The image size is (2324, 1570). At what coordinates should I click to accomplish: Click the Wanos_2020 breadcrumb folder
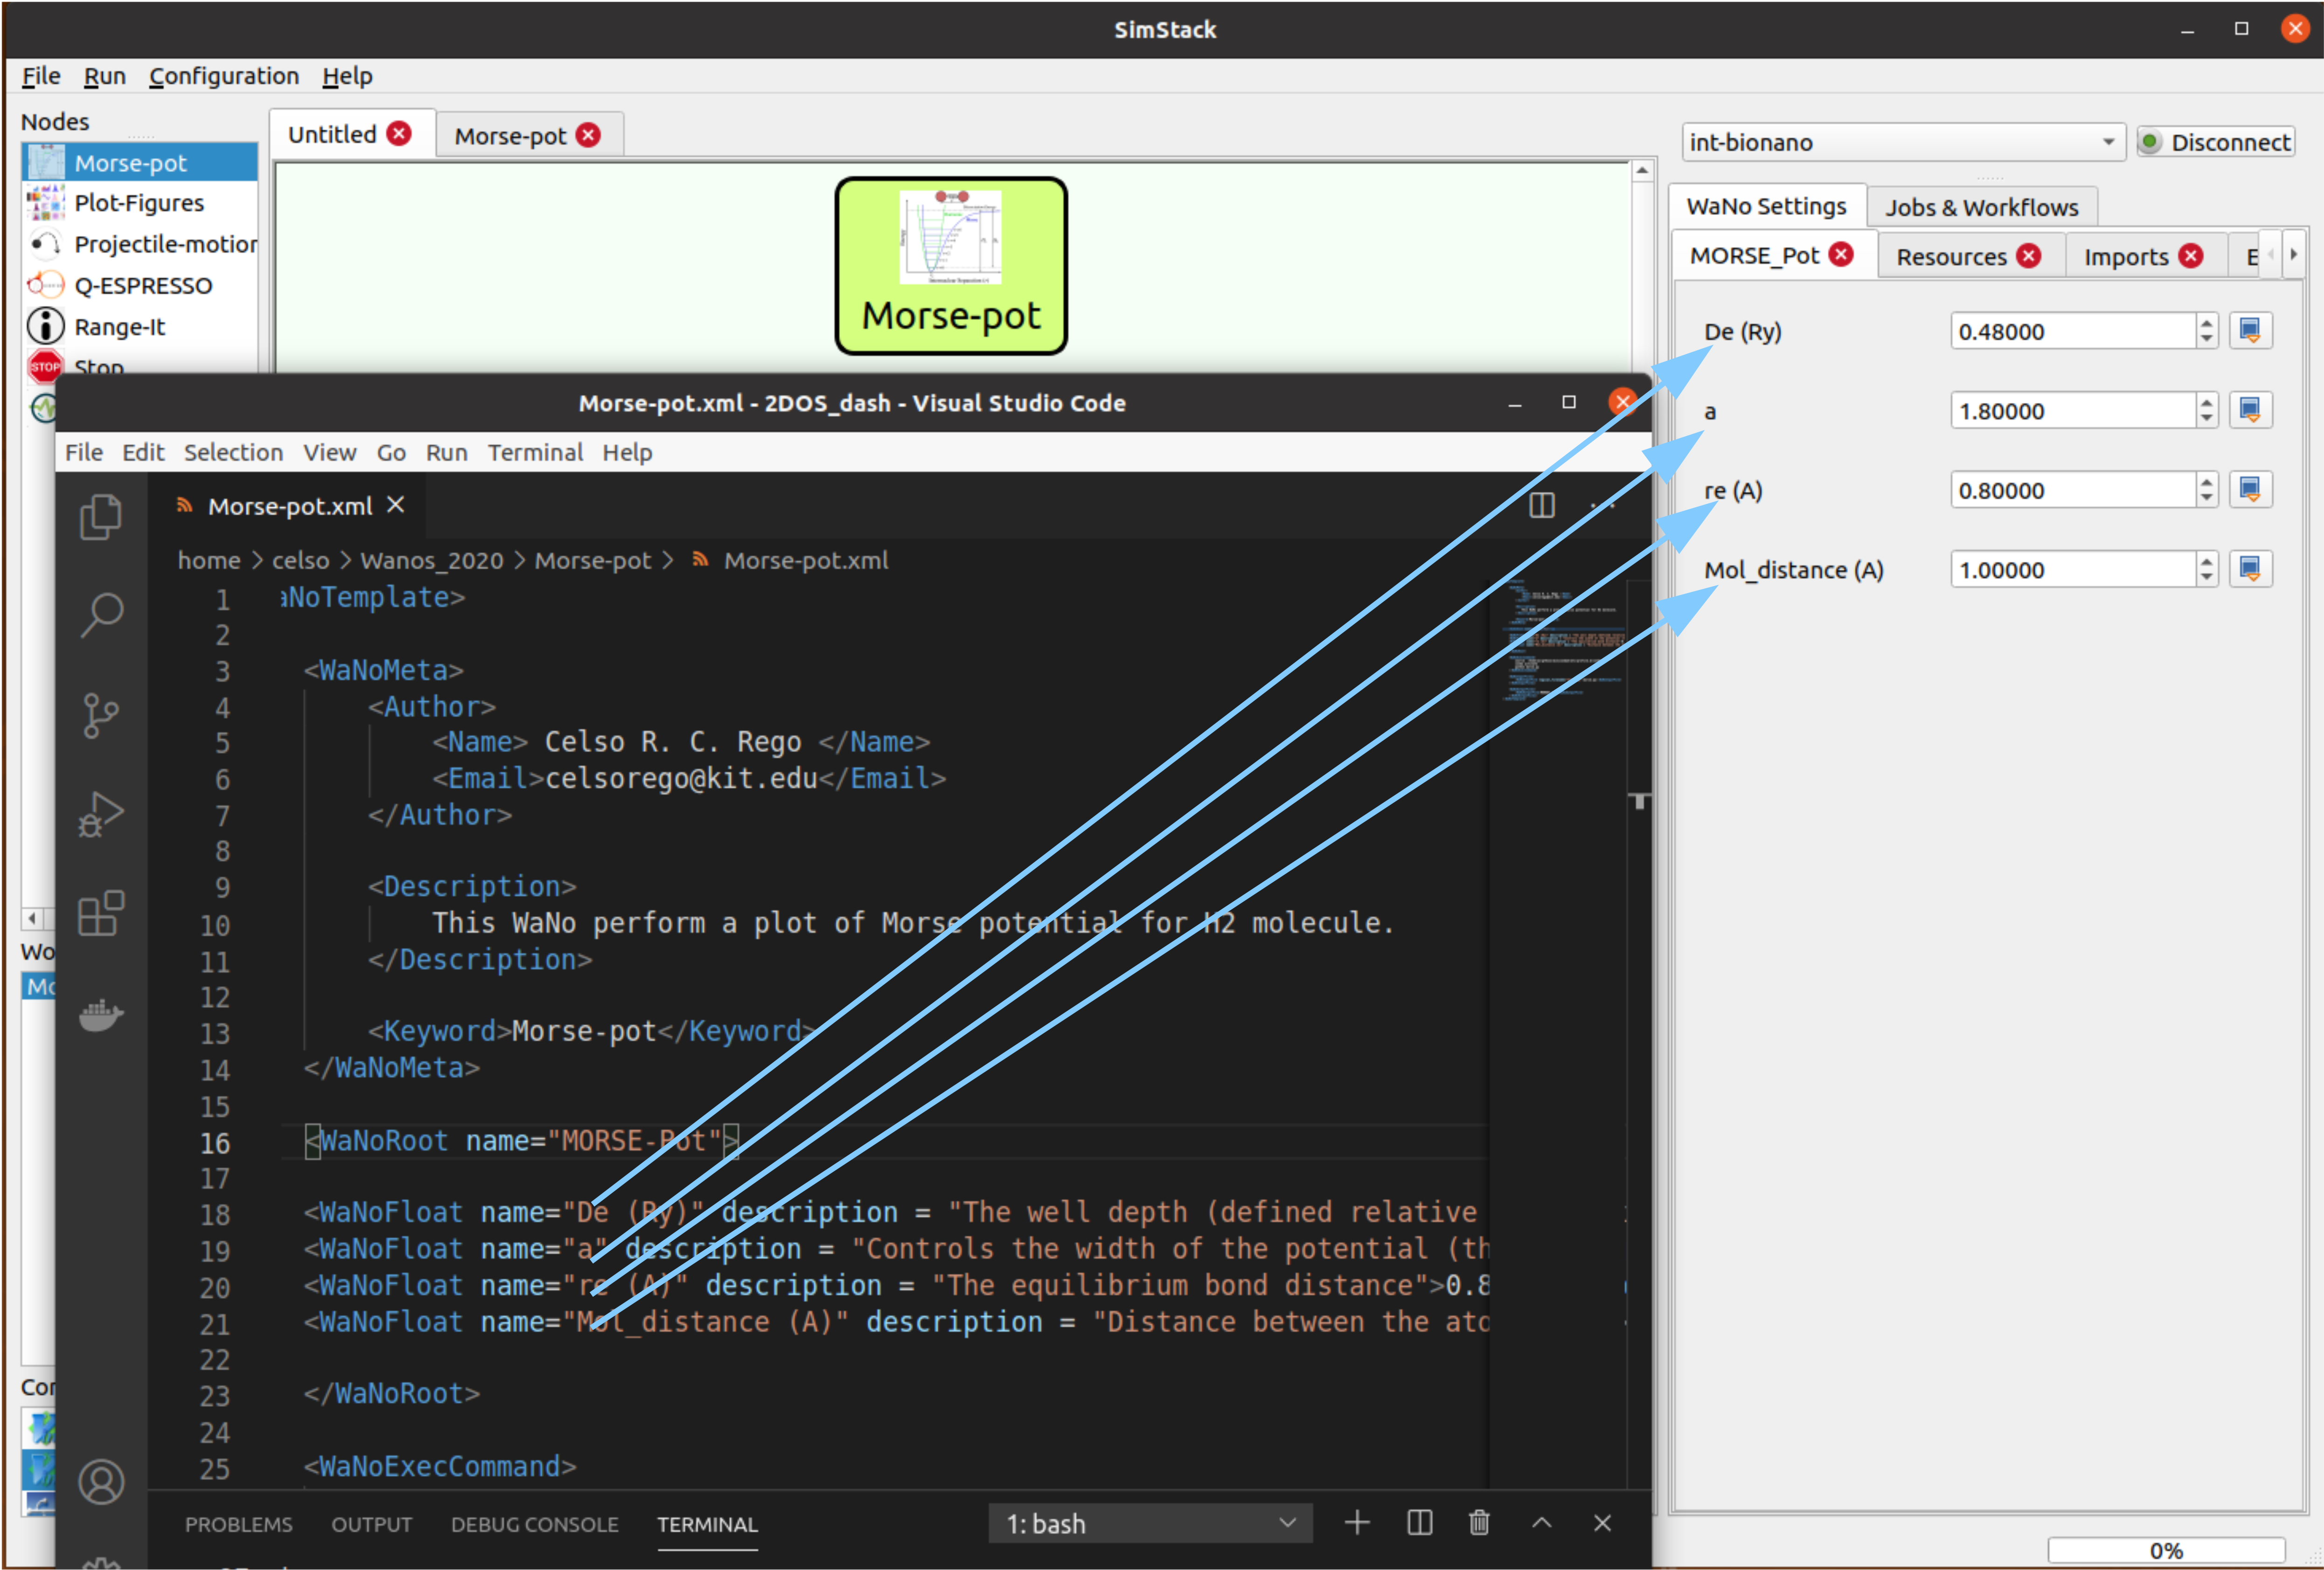pos(431,560)
